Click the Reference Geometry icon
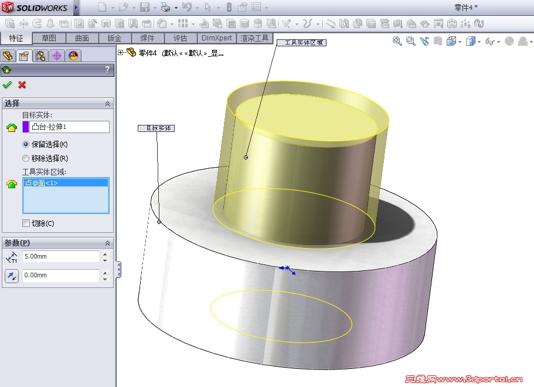Screen dimensions: 534x387 pyautogui.click(x=287, y=23)
